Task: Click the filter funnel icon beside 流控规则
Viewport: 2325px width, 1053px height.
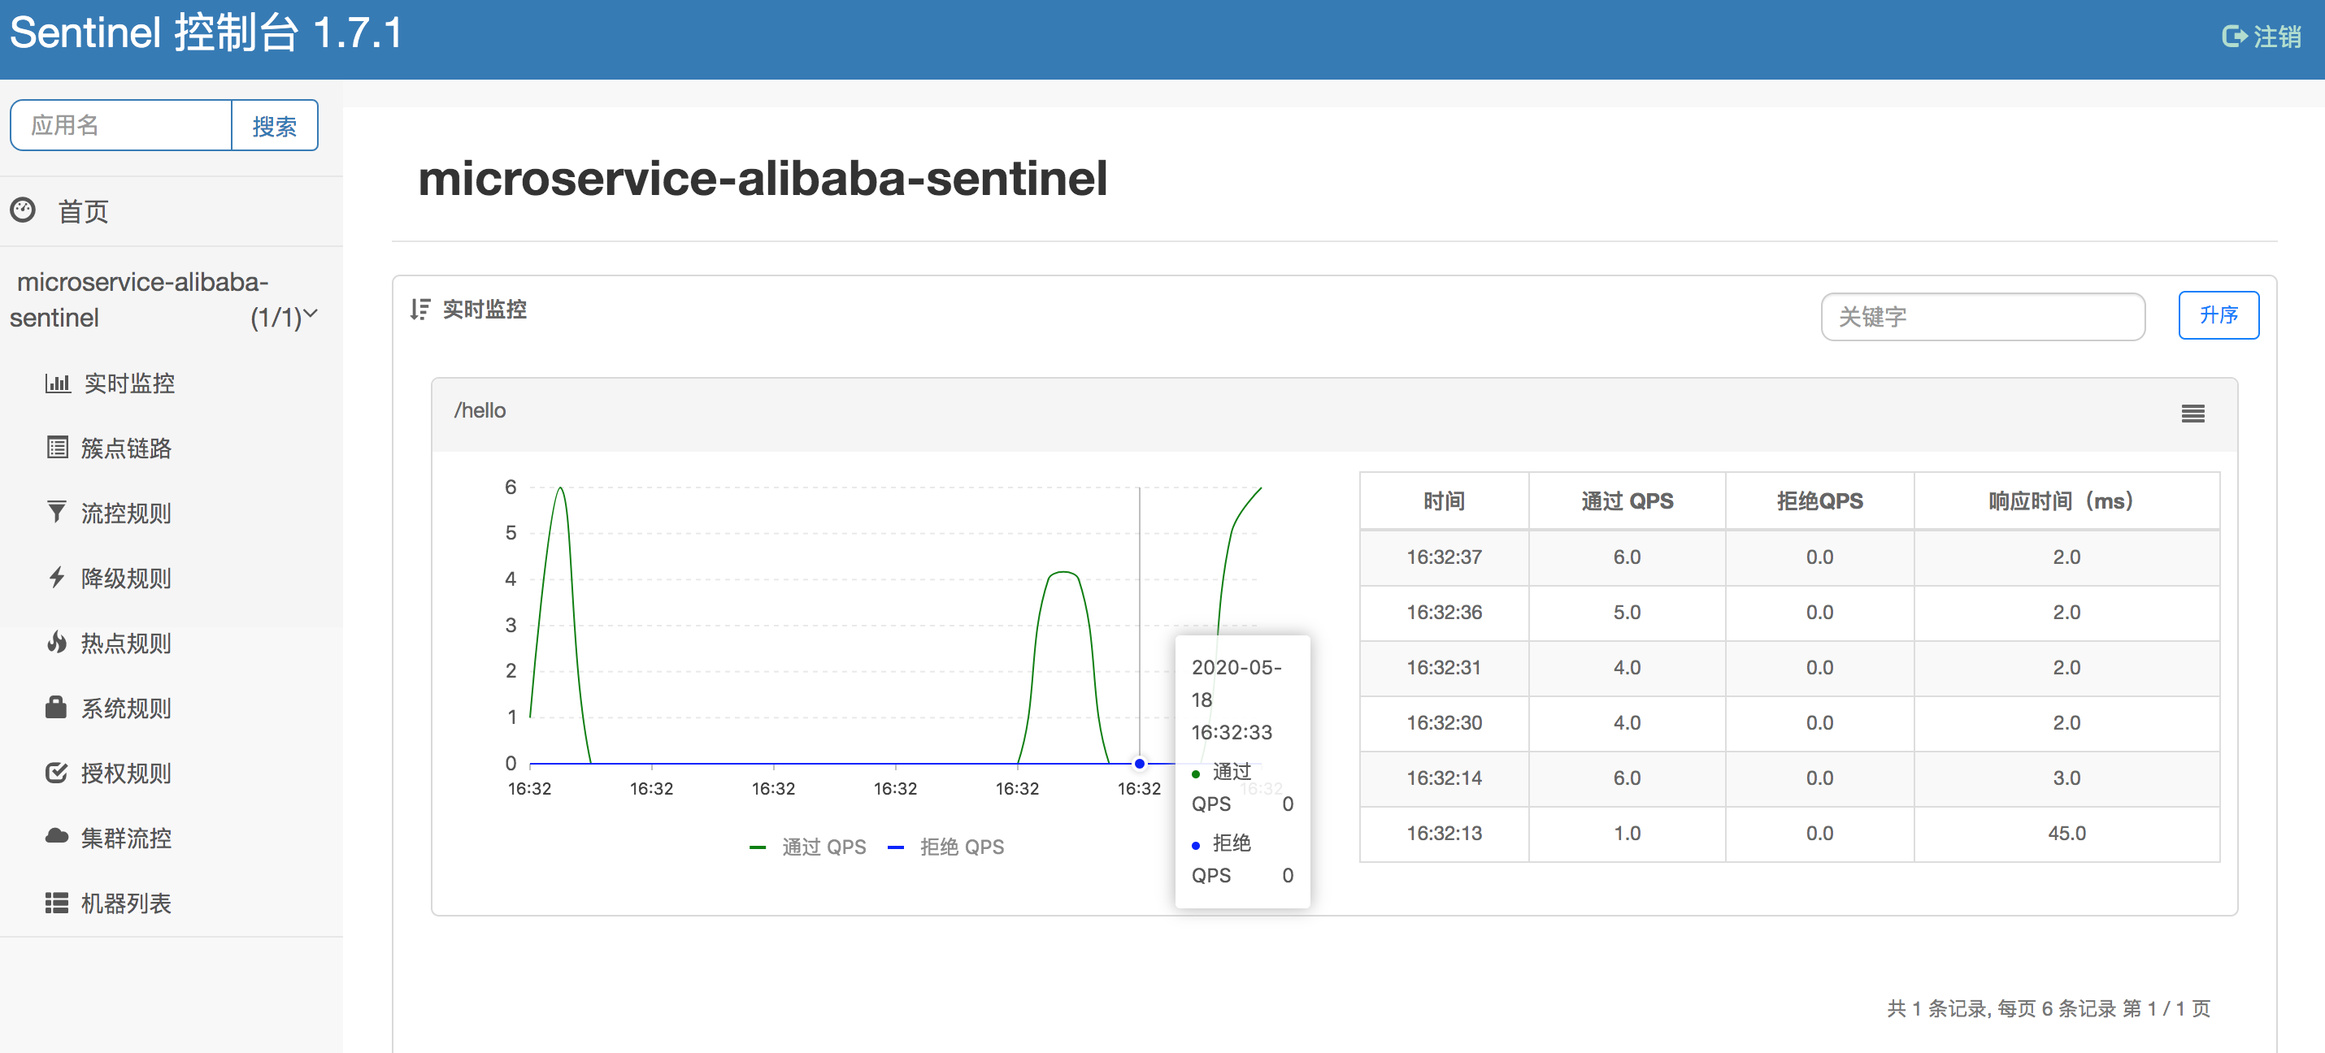Action: [x=57, y=513]
